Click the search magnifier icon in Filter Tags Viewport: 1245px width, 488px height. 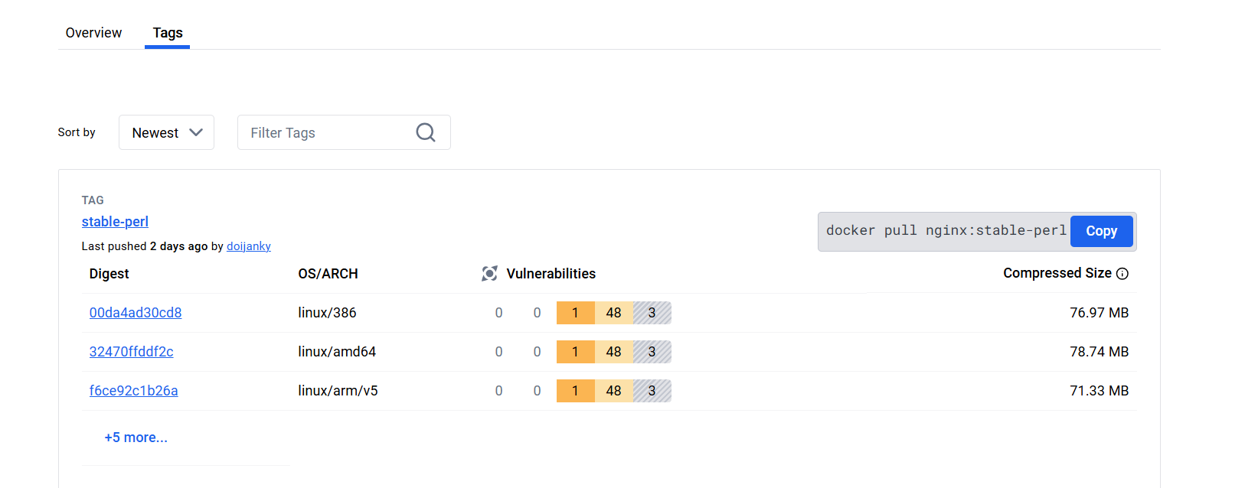[426, 132]
